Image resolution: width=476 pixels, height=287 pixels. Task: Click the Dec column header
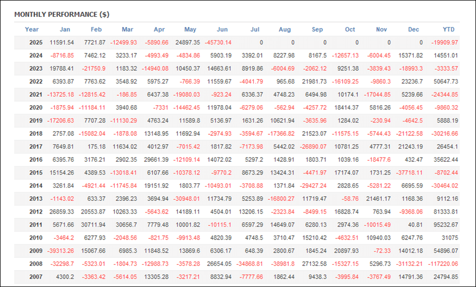pos(414,30)
